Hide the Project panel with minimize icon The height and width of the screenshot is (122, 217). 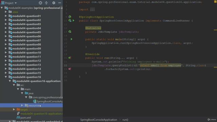[60, 3]
